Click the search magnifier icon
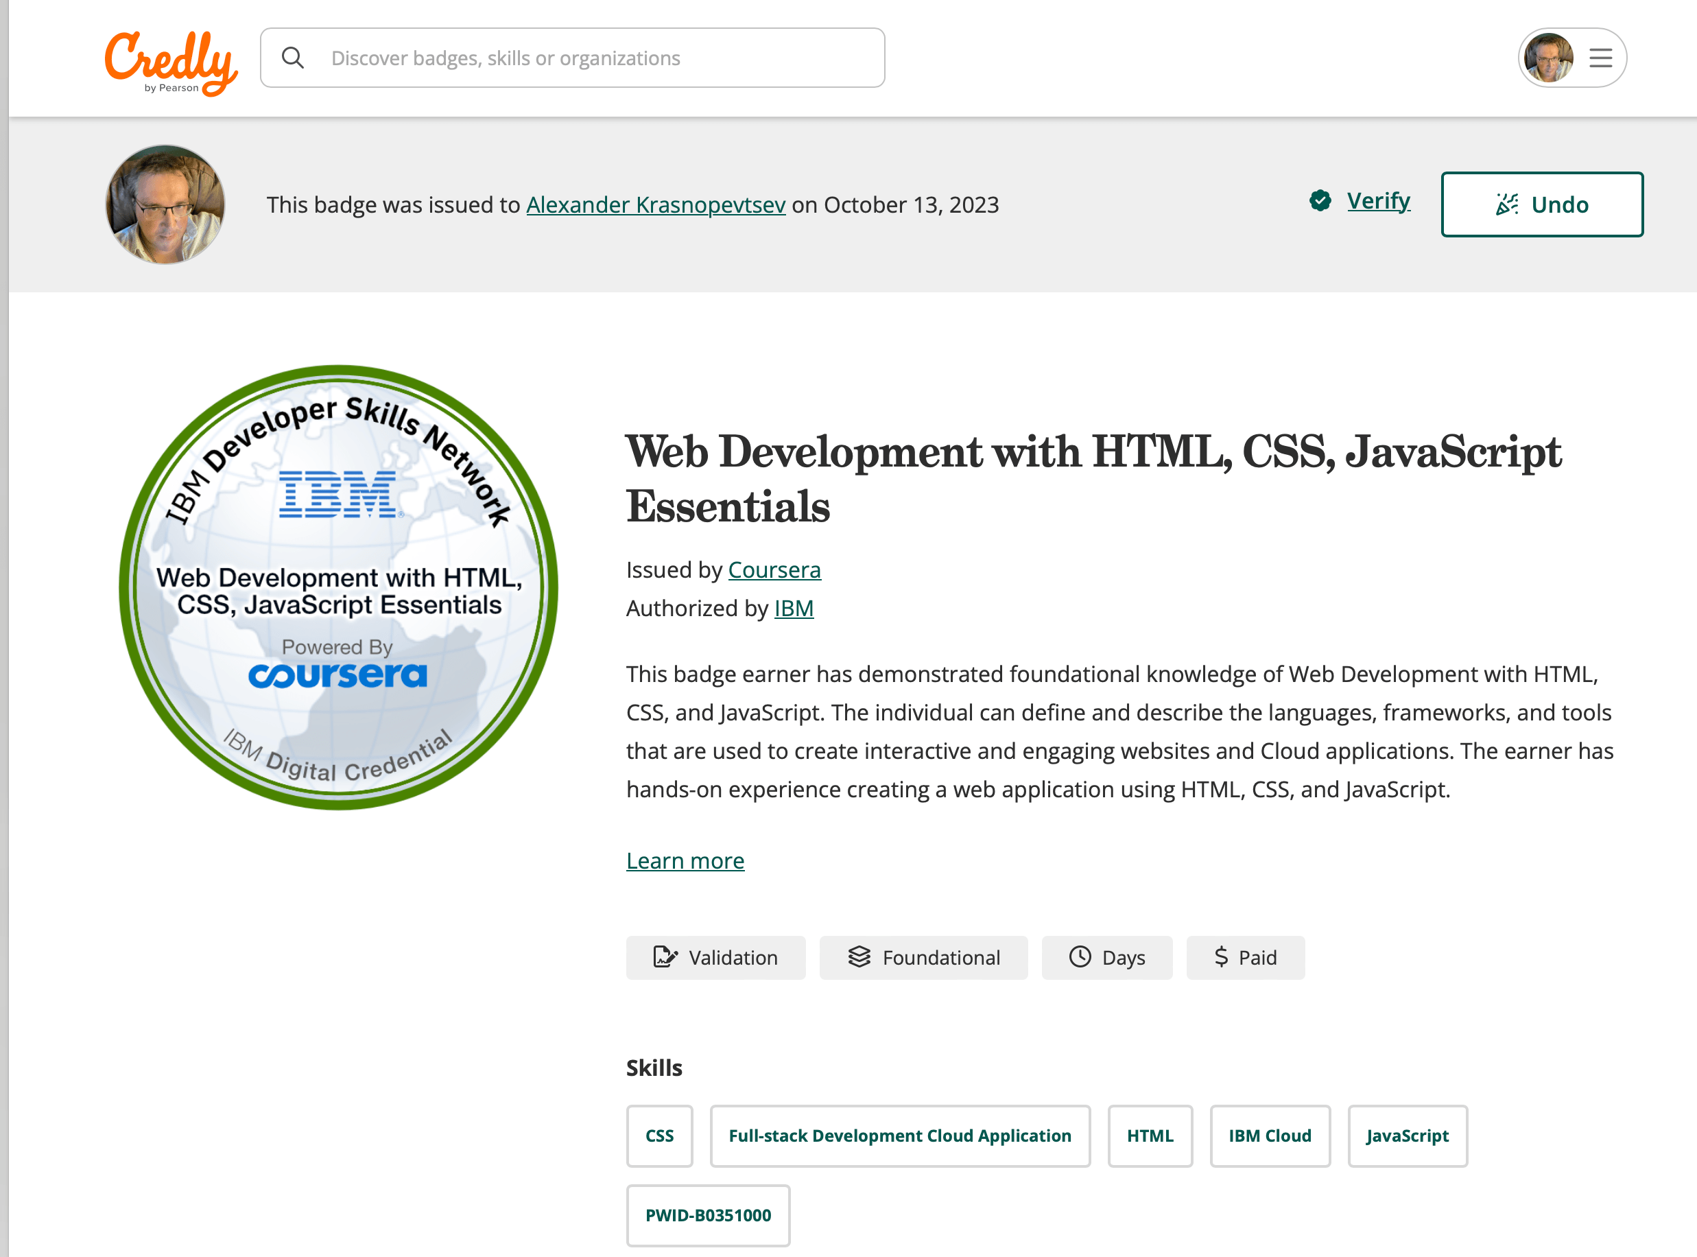The height and width of the screenshot is (1257, 1697). coord(293,58)
